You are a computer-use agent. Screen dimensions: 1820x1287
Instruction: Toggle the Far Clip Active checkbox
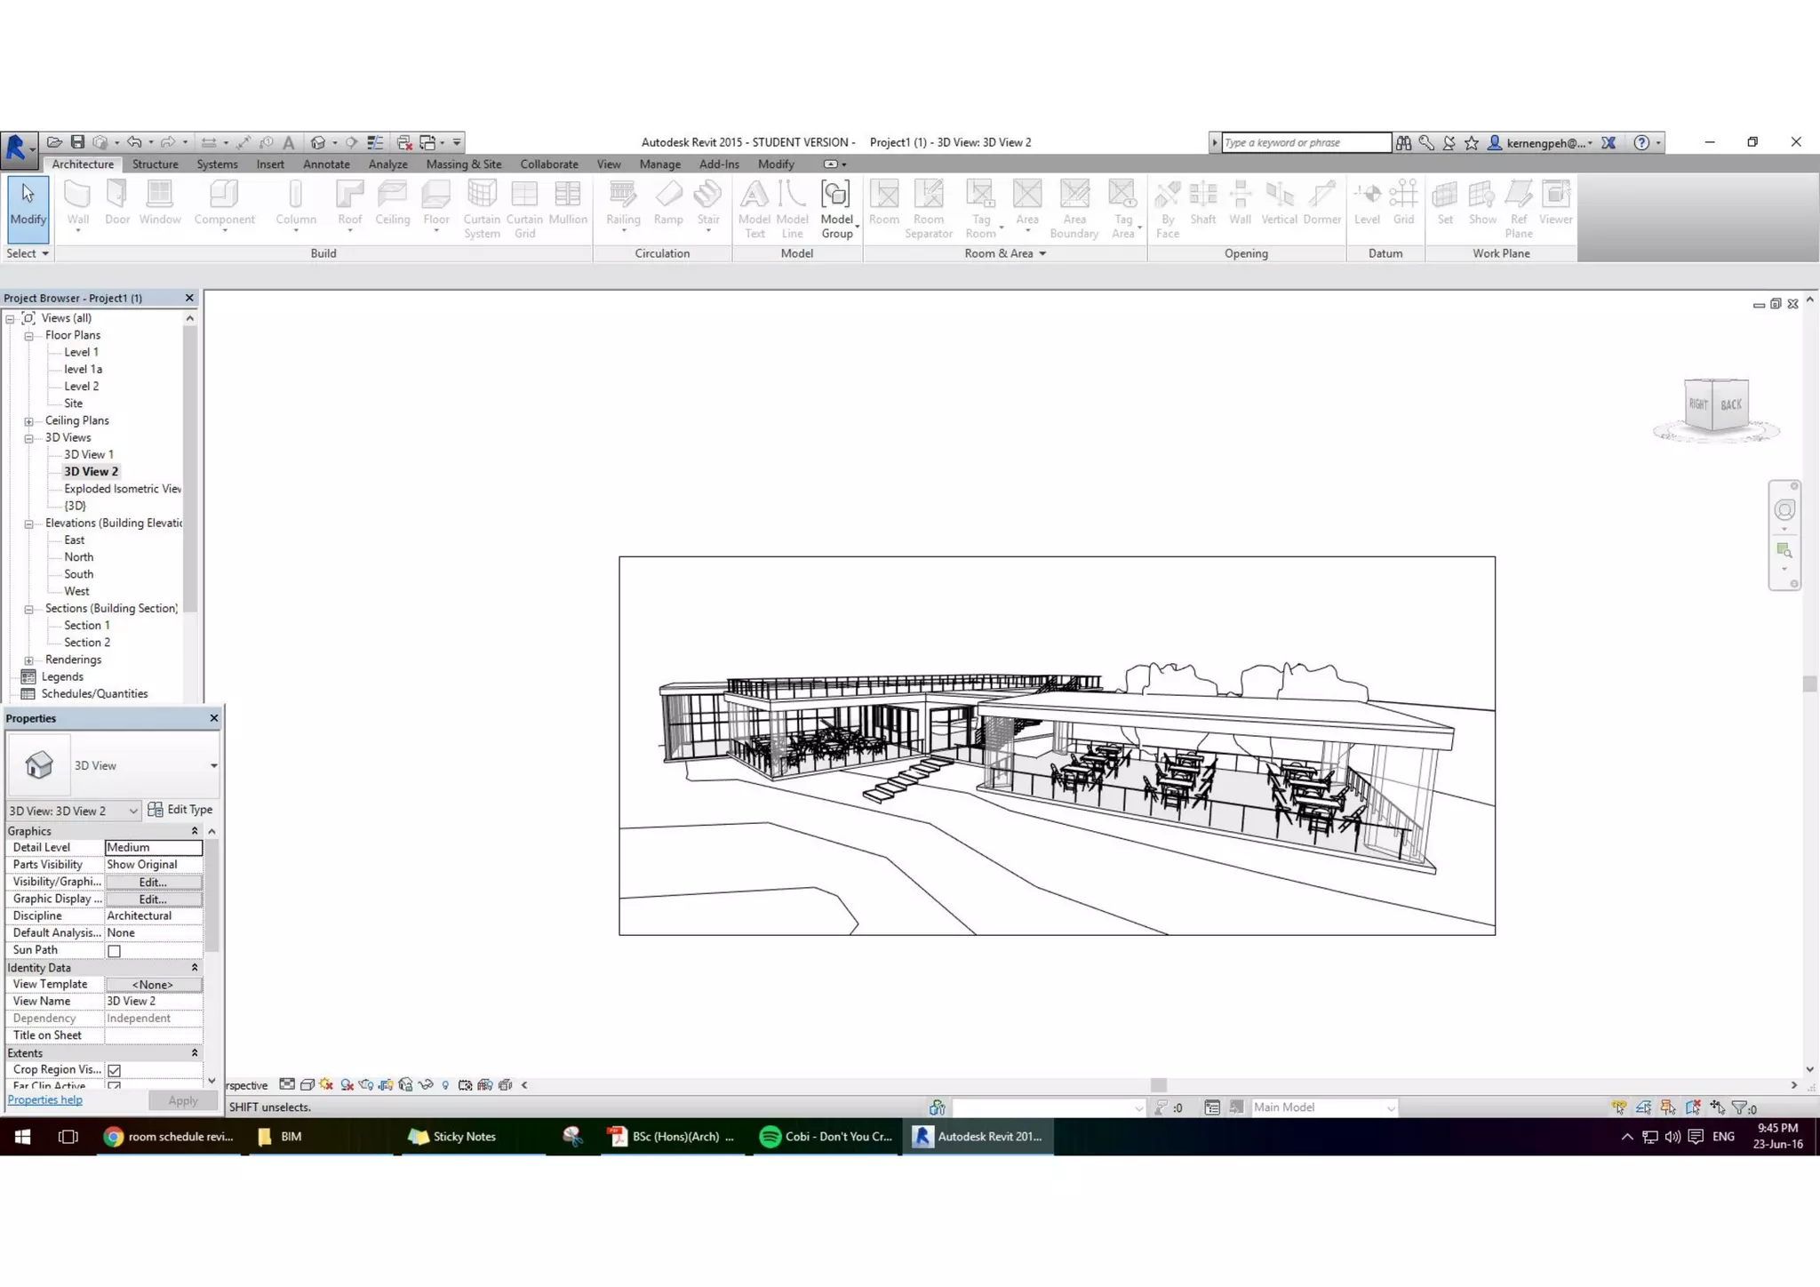click(x=115, y=1086)
